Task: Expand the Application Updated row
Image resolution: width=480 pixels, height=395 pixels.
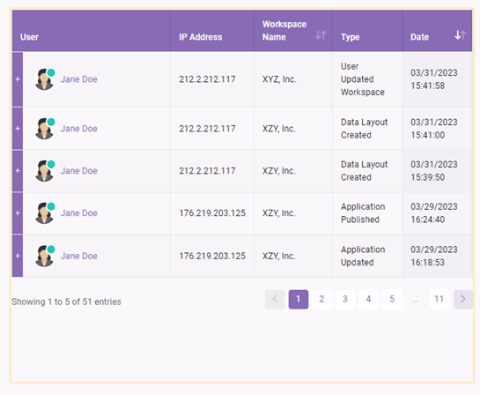Action: [x=18, y=256]
